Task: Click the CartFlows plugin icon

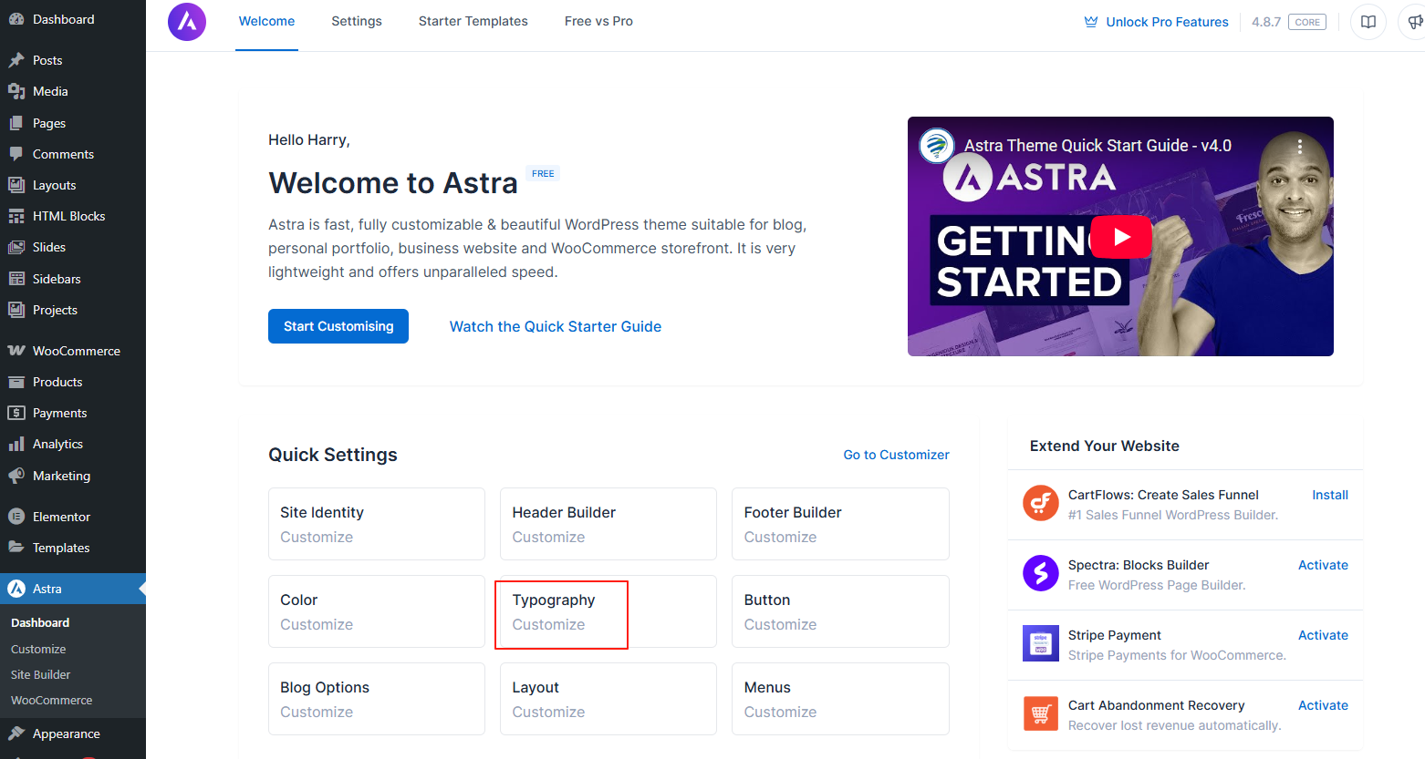Action: (x=1040, y=503)
